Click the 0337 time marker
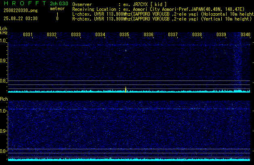This screenshot has height=165, width=254. click(173, 35)
